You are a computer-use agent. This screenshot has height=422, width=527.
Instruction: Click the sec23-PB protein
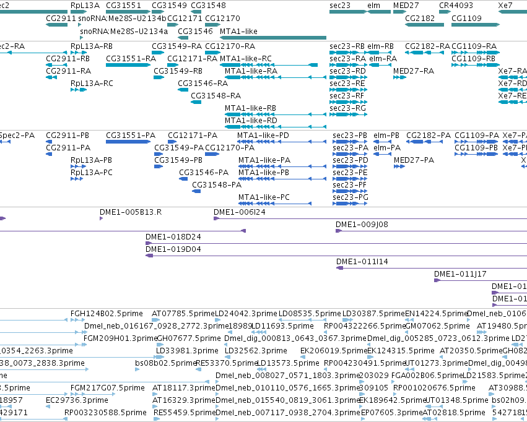point(350,142)
